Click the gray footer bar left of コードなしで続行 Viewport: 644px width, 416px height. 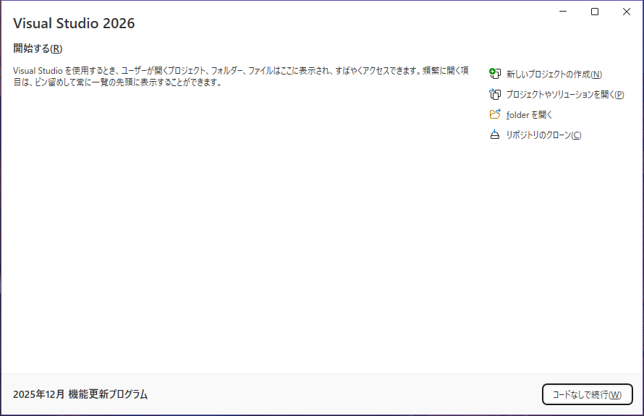coord(347,394)
